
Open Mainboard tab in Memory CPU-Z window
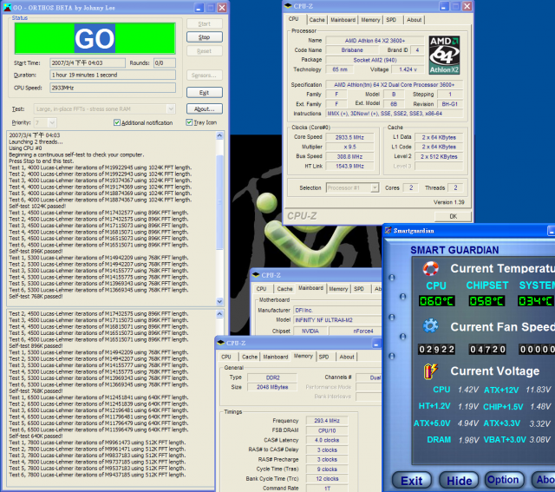(276, 357)
